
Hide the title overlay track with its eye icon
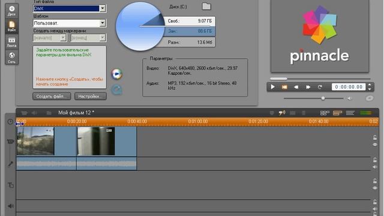375,188
